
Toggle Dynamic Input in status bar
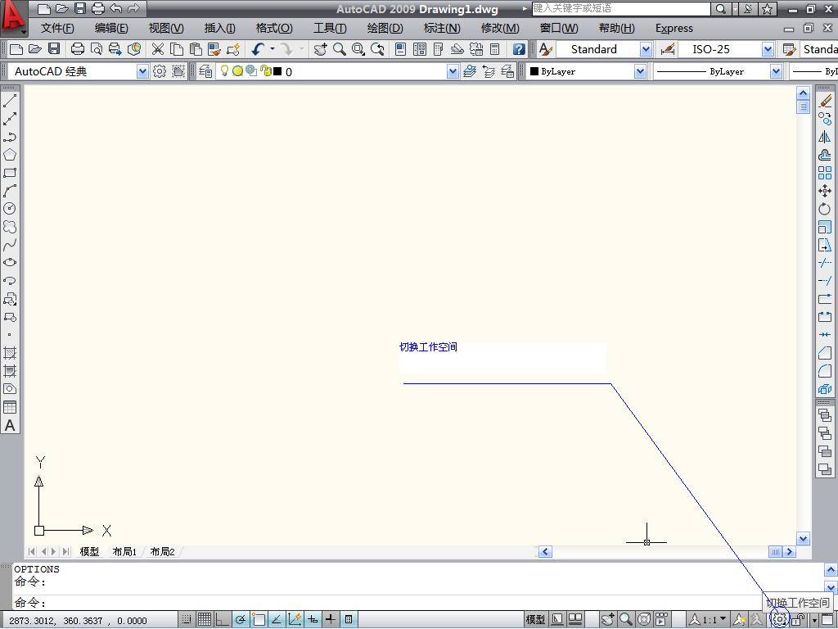coord(313,619)
